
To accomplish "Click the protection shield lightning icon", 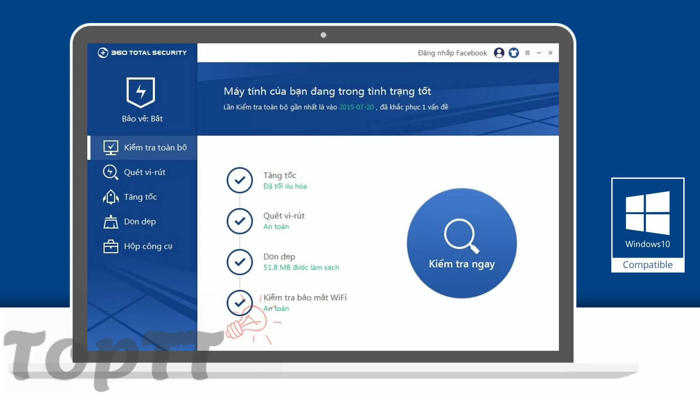I will click(x=140, y=92).
